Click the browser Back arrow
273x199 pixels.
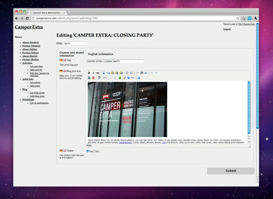click(16, 18)
